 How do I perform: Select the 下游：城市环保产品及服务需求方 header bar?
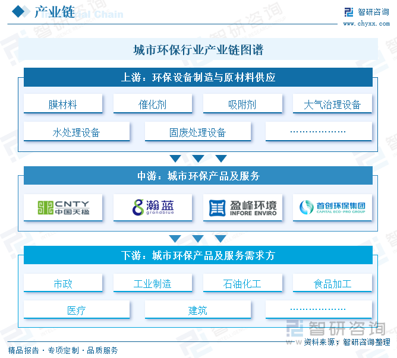click(x=198, y=255)
